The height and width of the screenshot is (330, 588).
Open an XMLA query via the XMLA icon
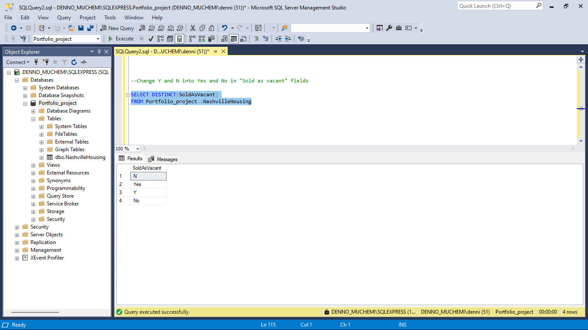click(x=170, y=28)
